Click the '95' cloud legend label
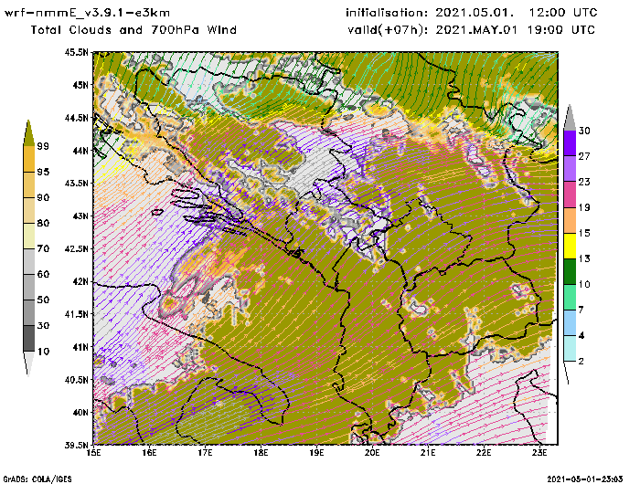640x484 pixels. click(43, 172)
